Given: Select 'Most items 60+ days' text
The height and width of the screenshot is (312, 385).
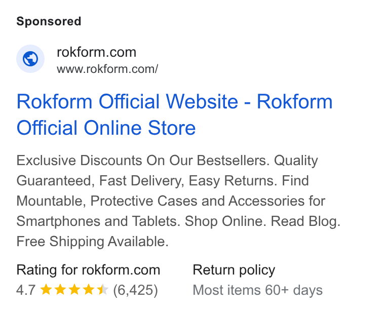Looking at the screenshot, I should [257, 290].
